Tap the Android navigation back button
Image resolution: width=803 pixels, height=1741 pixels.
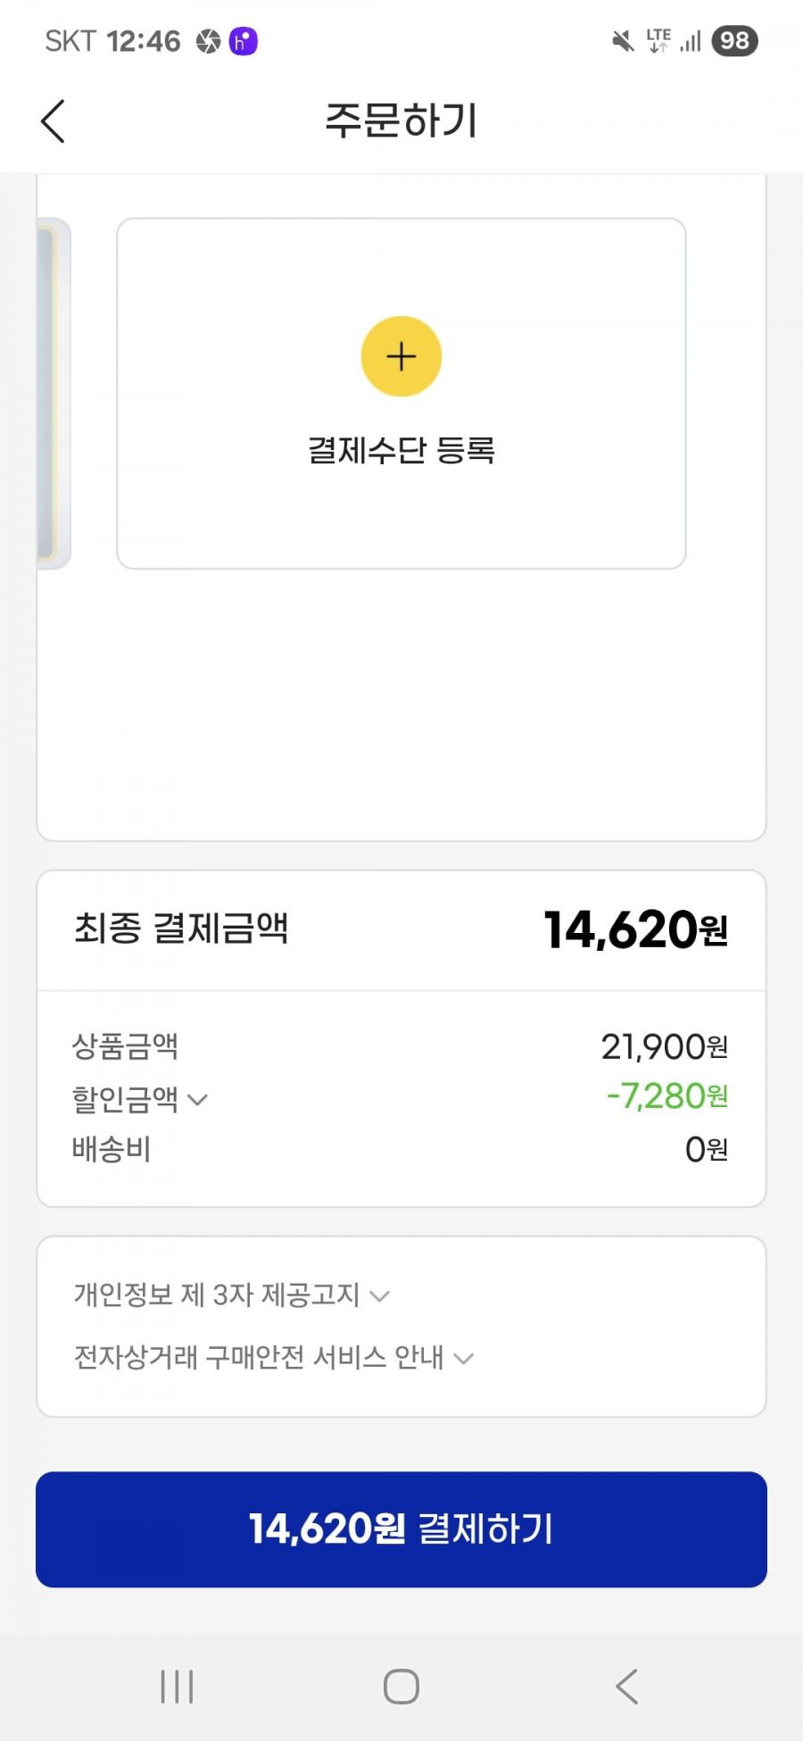pyautogui.click(x=626, y=1687)
